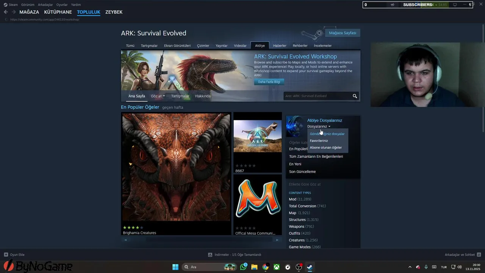
Task: Open the Oyunlar menu
Action: click(62, 5)
